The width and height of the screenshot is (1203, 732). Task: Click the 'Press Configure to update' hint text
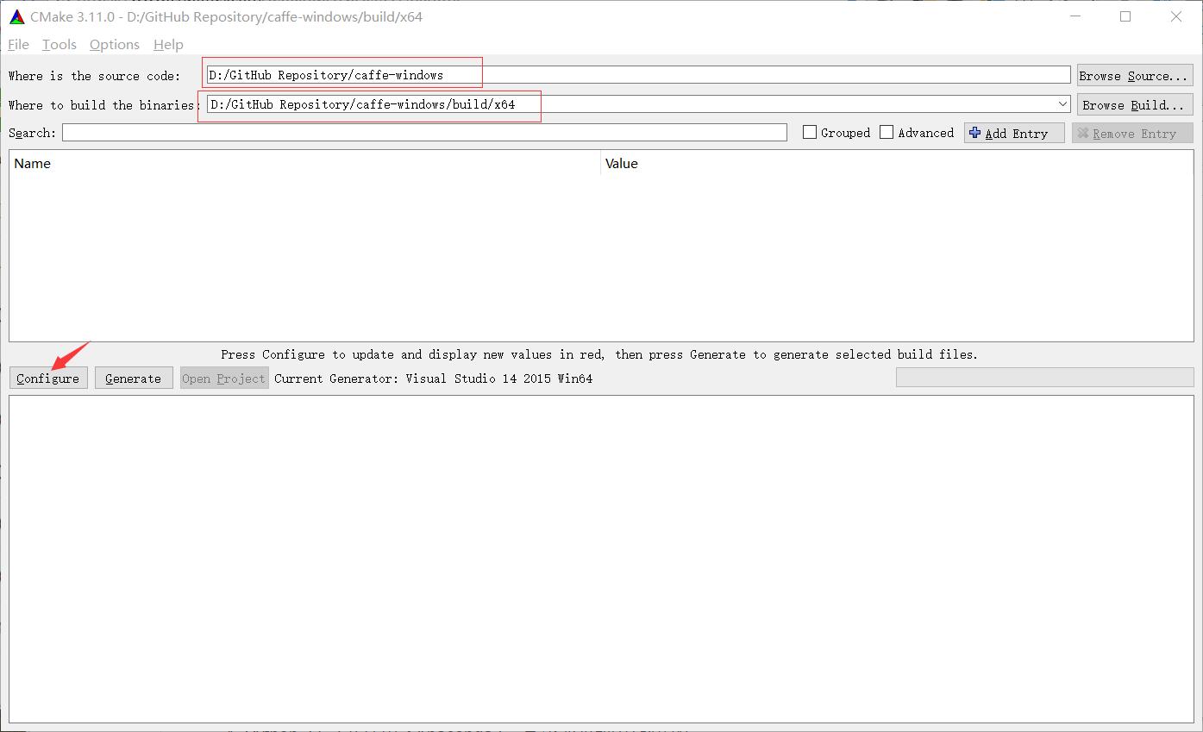click(599, 354)
